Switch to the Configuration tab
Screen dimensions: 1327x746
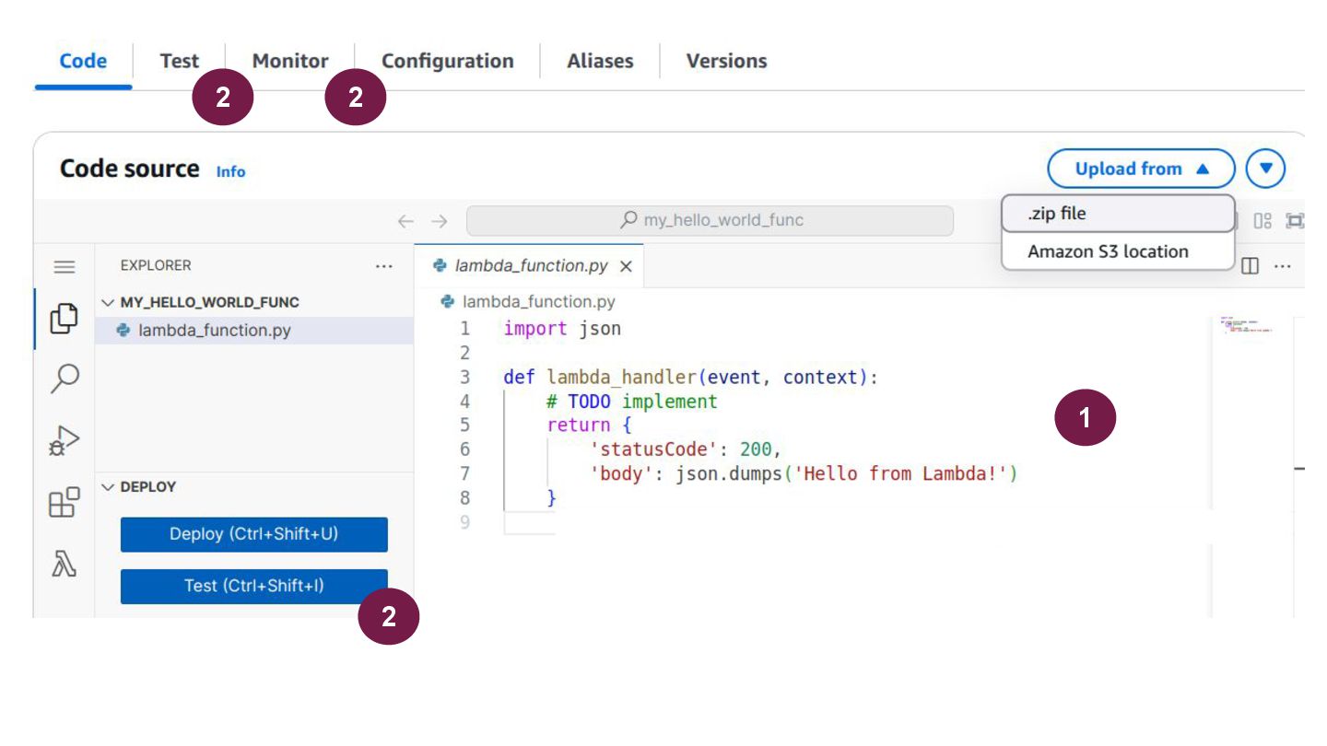pyautogui.click(x=448, y=61)
